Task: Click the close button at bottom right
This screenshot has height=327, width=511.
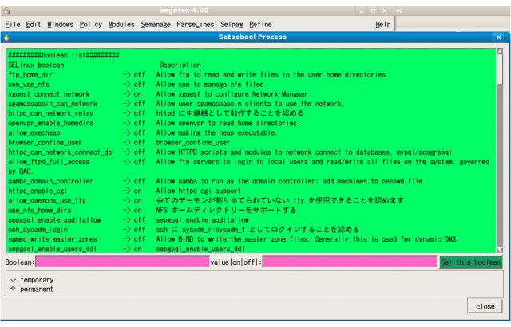Action: (485, 306)
